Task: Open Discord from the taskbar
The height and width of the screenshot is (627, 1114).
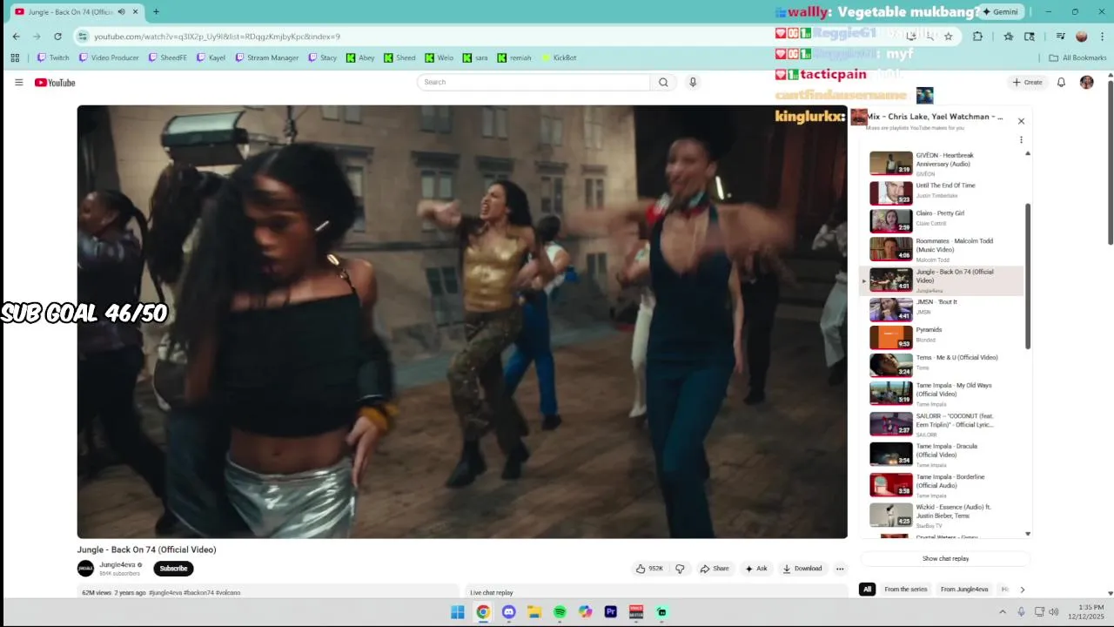Action: pos(508,612)
